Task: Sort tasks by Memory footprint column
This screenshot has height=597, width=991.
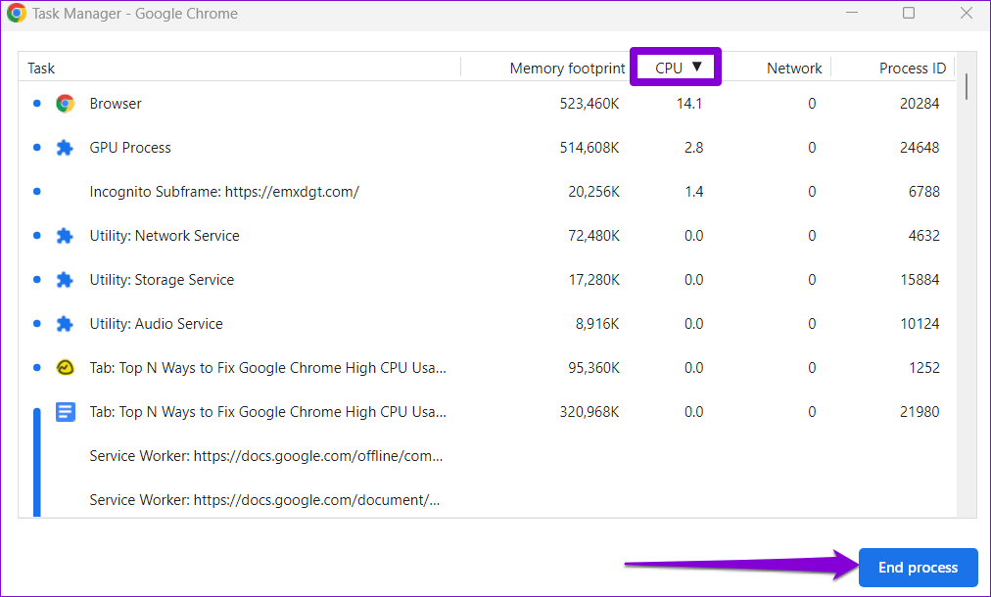Action: point(567,68)
